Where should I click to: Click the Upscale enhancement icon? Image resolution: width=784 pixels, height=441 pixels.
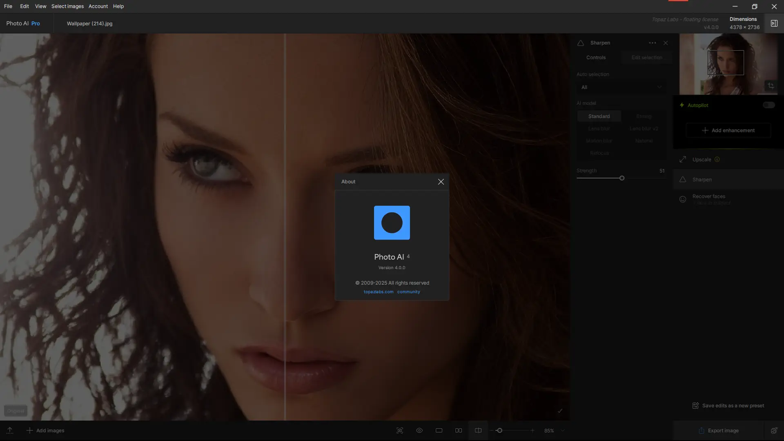[683, 159]
